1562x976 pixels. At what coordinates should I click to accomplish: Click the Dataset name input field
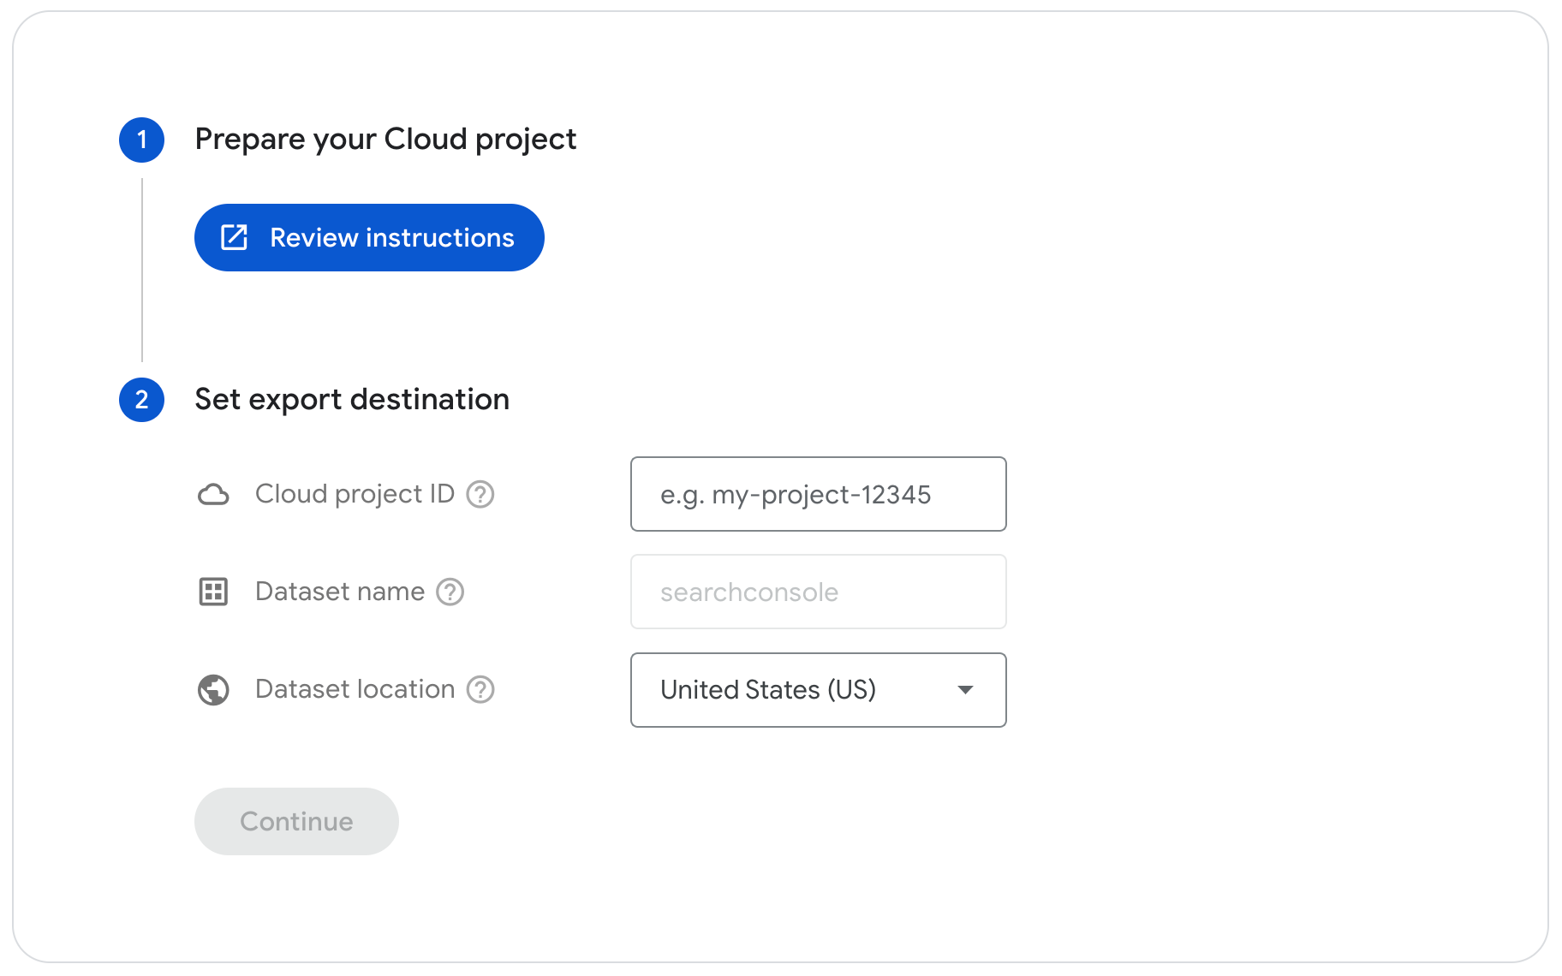(817, 591)
